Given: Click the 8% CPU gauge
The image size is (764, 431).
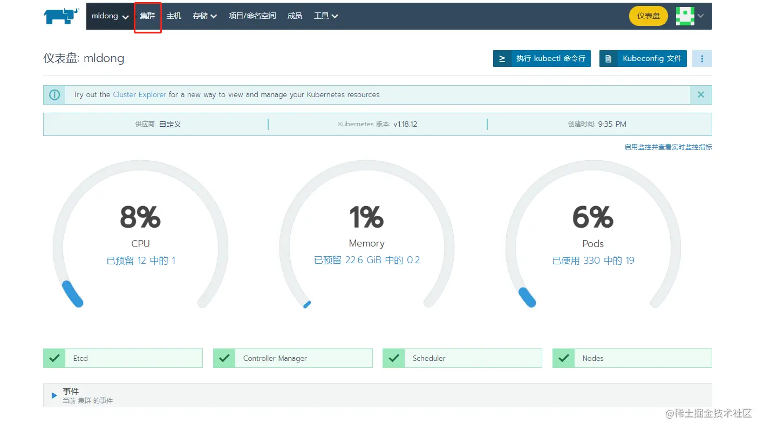Looking at the screenshot, I should [x=140, y=235].
